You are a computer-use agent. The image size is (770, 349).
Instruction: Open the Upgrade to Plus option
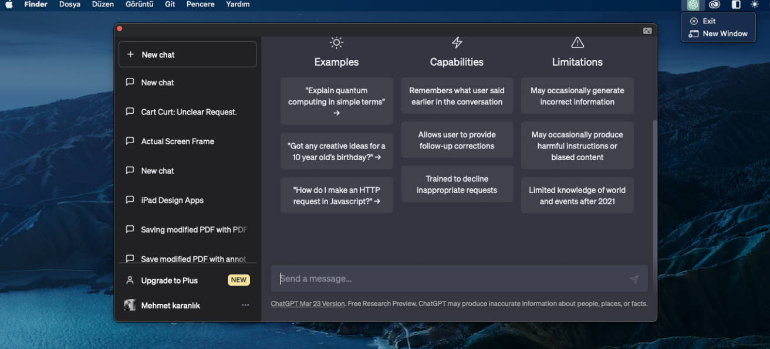point(170,280)
